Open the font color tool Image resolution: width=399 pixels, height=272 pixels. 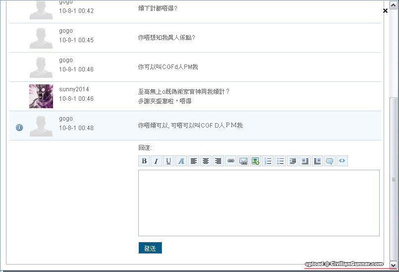click(x=181, y=161)
